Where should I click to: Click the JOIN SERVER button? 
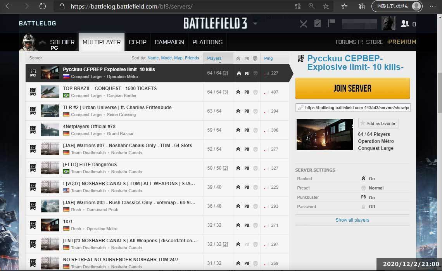352,89
